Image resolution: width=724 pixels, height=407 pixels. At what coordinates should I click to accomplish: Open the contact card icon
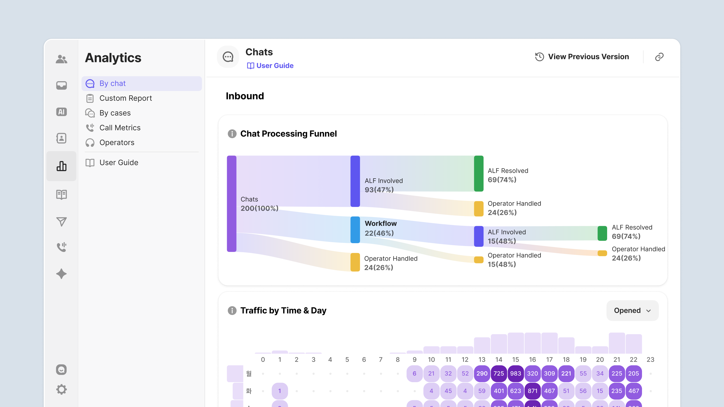[61, 138]
